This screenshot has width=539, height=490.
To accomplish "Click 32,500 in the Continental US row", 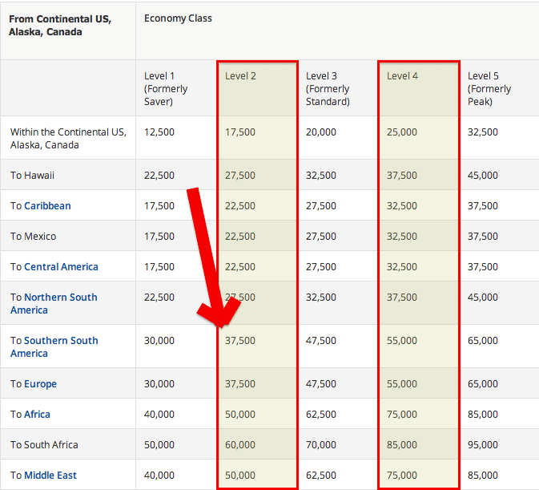I will 483,132.
